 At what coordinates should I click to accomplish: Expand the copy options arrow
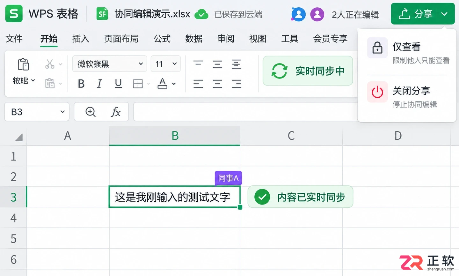[61, 84]
